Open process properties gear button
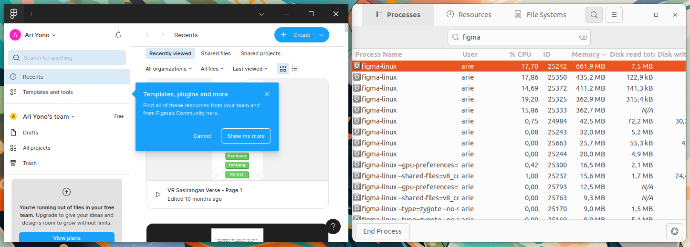This screenshot has width=690, height=247. (x=674, y=231)
